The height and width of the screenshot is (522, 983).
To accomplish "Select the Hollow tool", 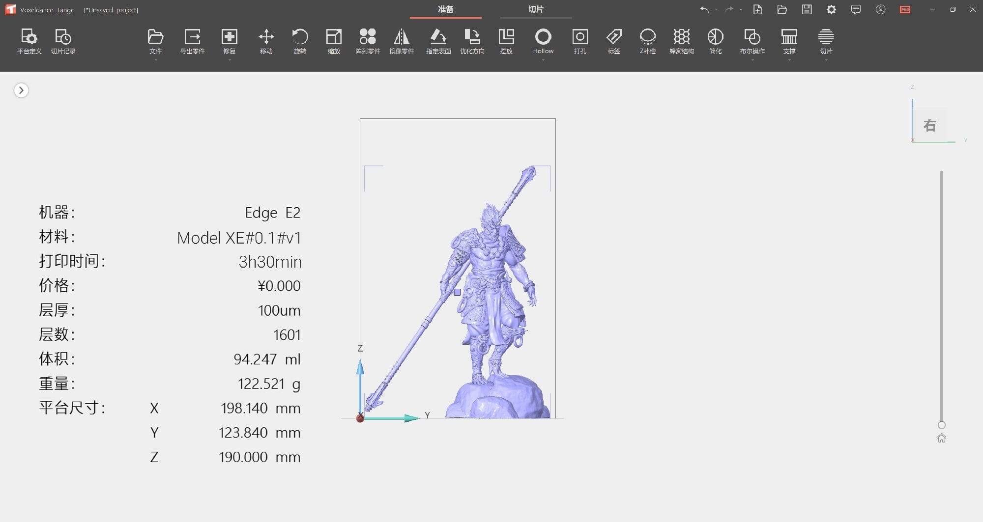I will pos(543,41).
